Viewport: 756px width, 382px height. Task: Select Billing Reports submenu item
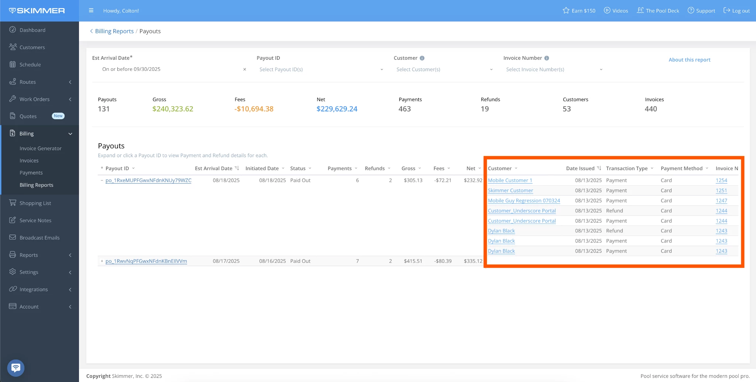tap(37, 185)
